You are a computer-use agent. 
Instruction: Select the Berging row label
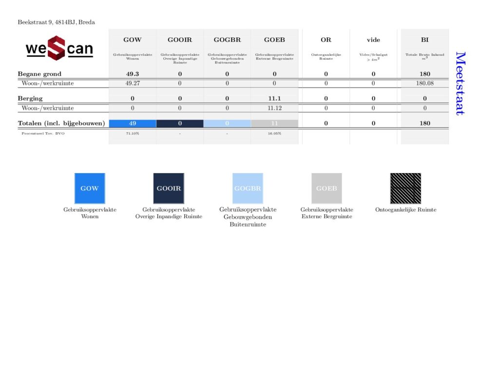pyautogui.click(x=30, y=99)
